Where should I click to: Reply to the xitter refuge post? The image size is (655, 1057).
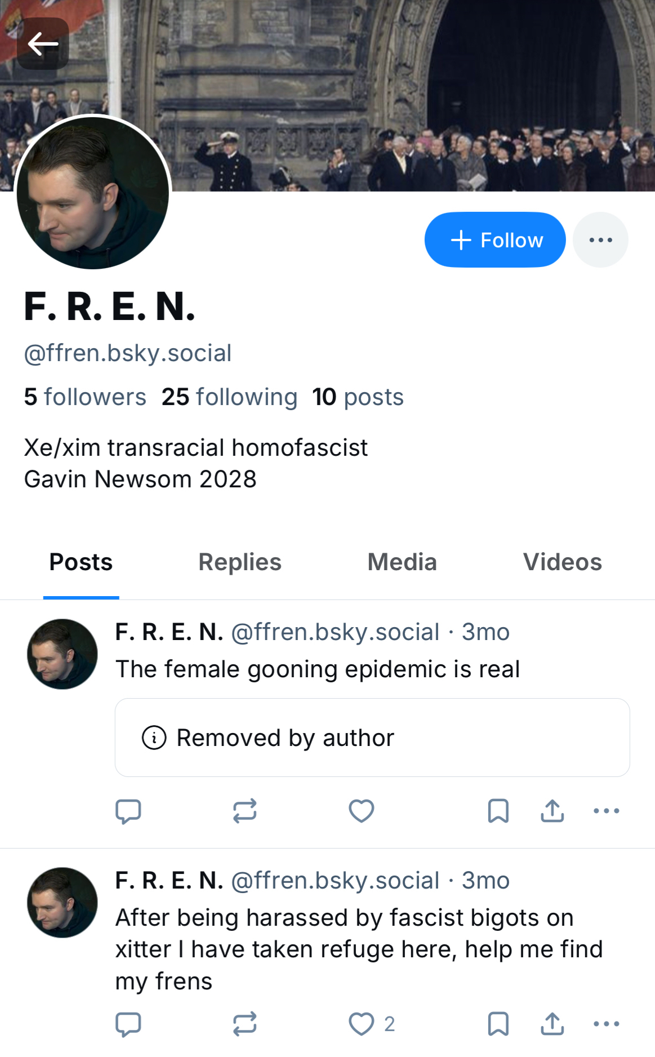[x=128, y=1024]
